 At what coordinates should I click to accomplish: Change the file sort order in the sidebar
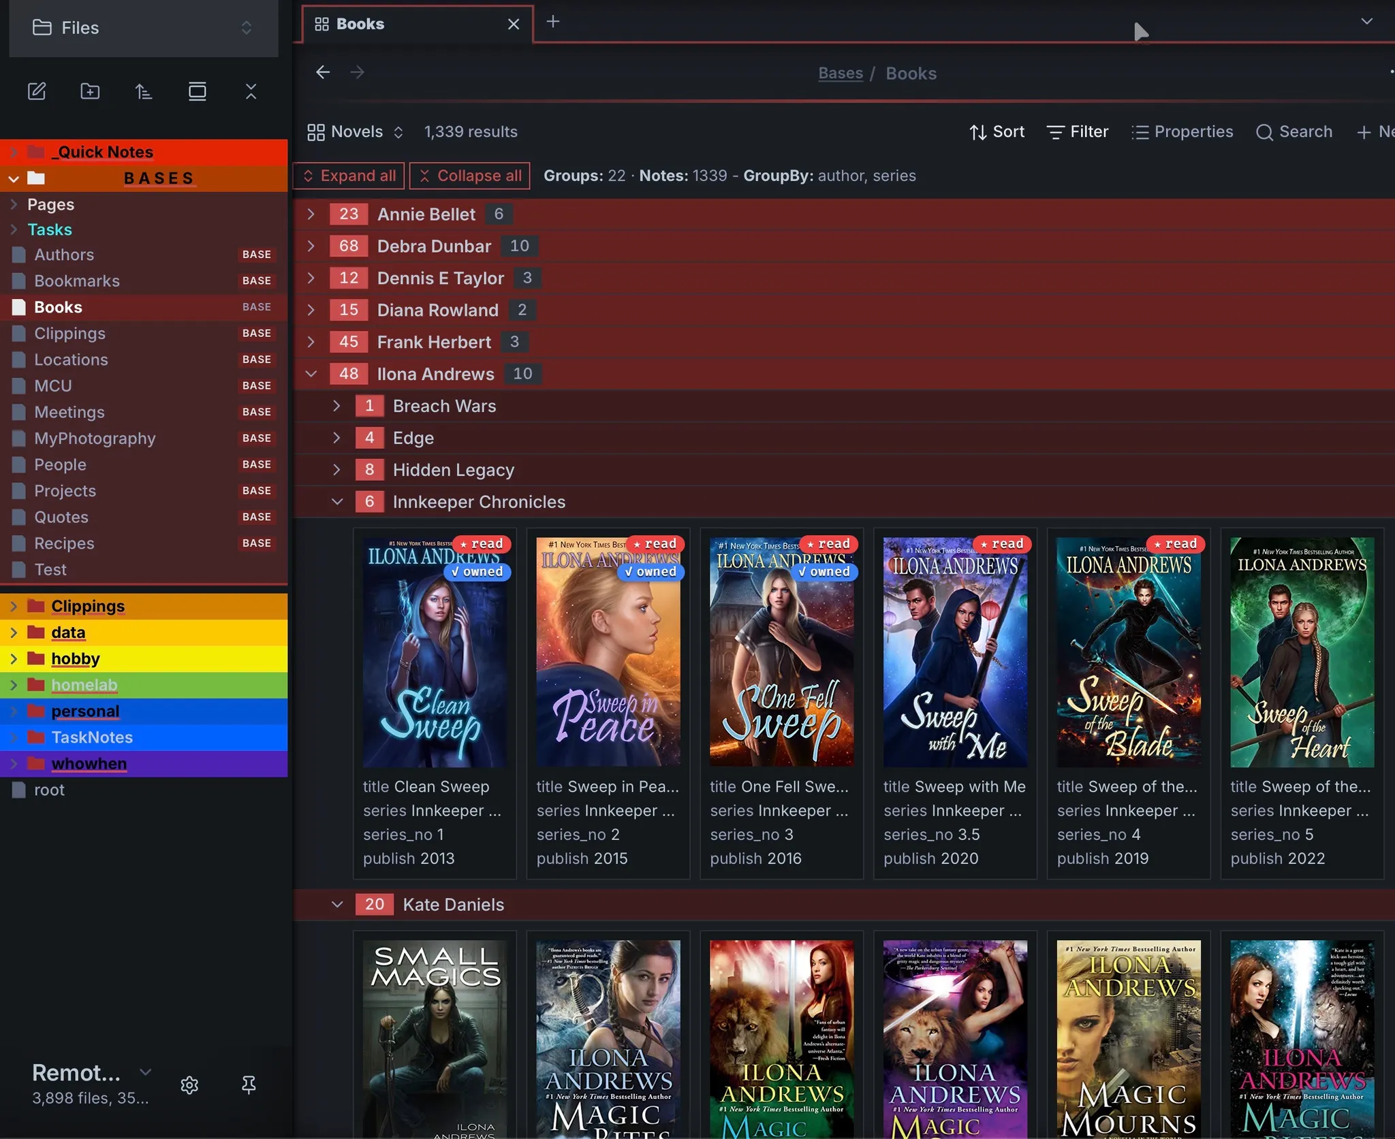pos(143,91)
